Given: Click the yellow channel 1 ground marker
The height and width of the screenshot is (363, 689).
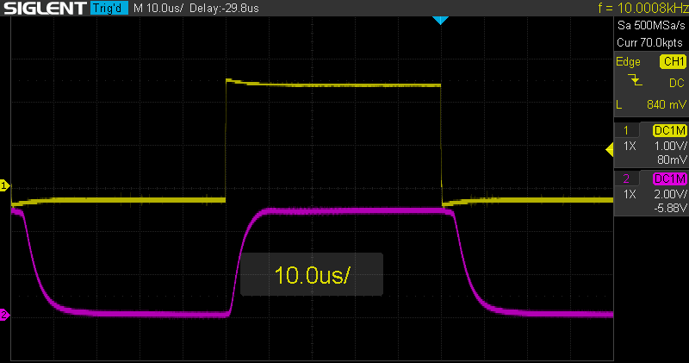Looking at the screenshot, I should click(x=4, y=185).
